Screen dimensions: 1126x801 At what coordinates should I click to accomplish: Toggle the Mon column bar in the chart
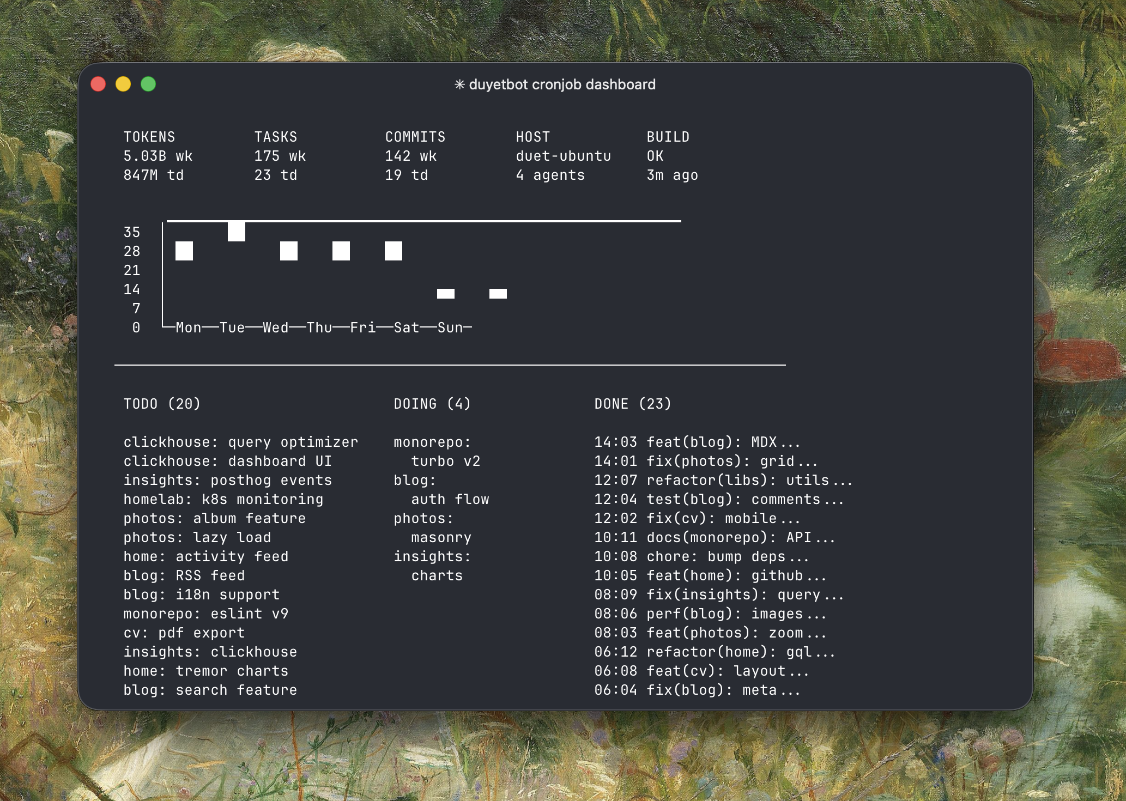185,251
